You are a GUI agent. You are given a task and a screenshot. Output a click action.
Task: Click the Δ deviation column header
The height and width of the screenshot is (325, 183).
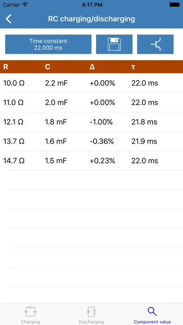[x=92, y=67]
